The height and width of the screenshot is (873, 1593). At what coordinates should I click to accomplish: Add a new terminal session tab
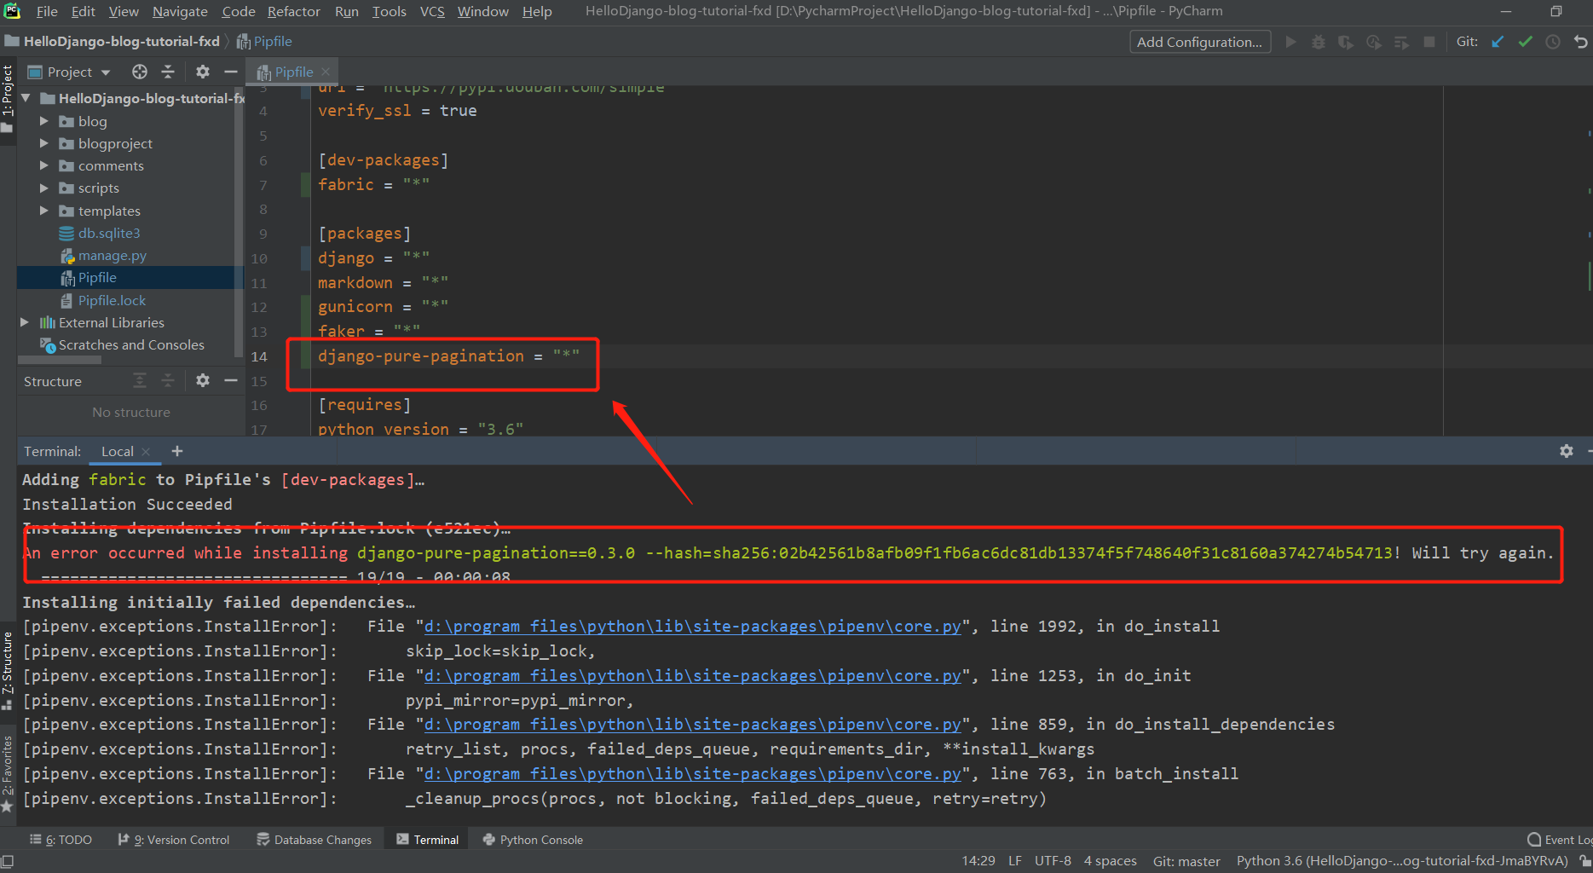pos(177,451)
